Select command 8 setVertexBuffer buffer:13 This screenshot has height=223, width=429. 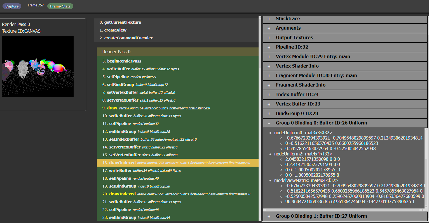tap(178, 100)
